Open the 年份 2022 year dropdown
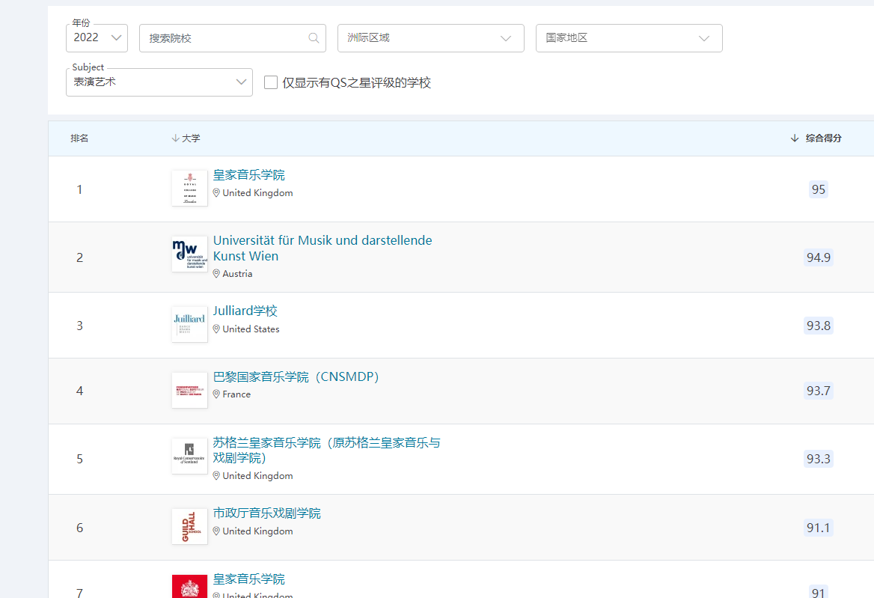Image resolution: width=874 pixels, height=598 pixels. [97, 38]
